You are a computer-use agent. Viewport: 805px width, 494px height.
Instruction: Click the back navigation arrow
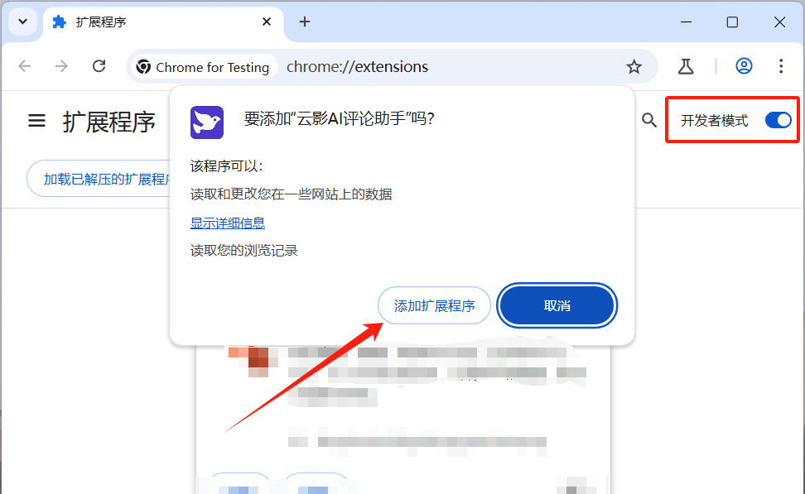pos(25,66)
